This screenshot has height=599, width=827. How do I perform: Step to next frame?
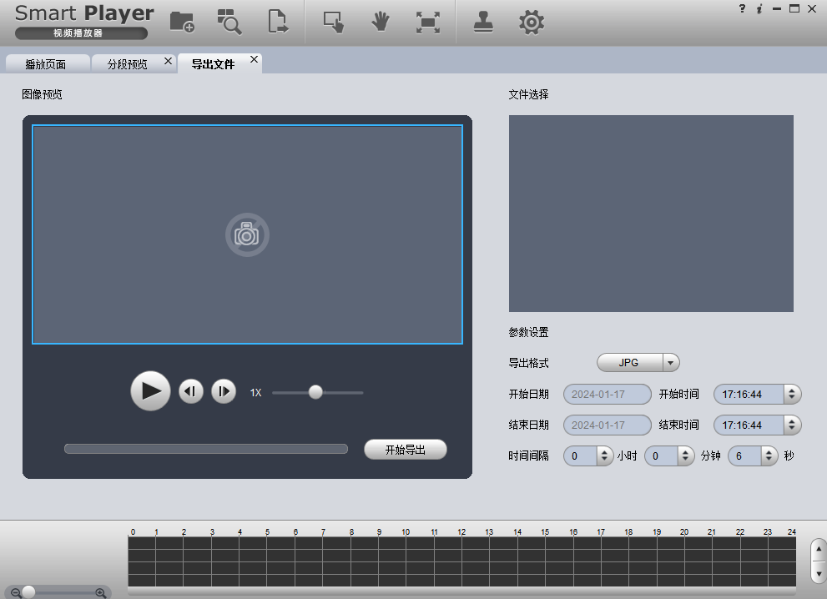pyautogui.click(x=224, y=391)
